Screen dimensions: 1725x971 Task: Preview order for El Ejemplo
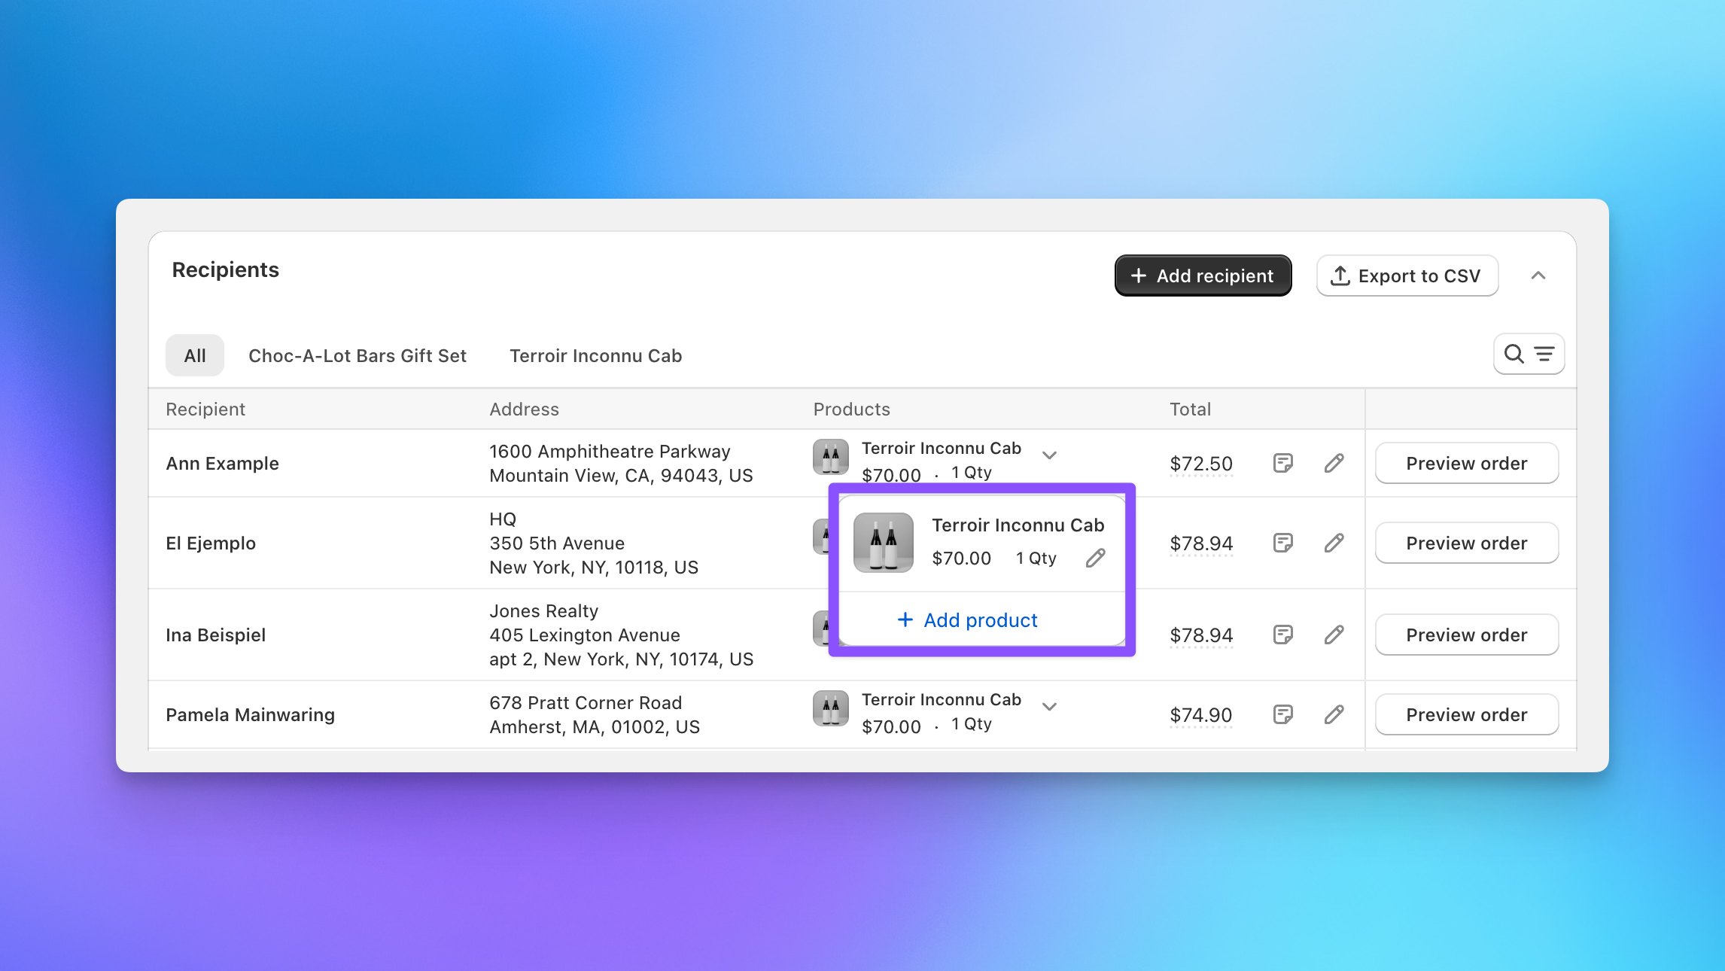tap(1467, 543)
